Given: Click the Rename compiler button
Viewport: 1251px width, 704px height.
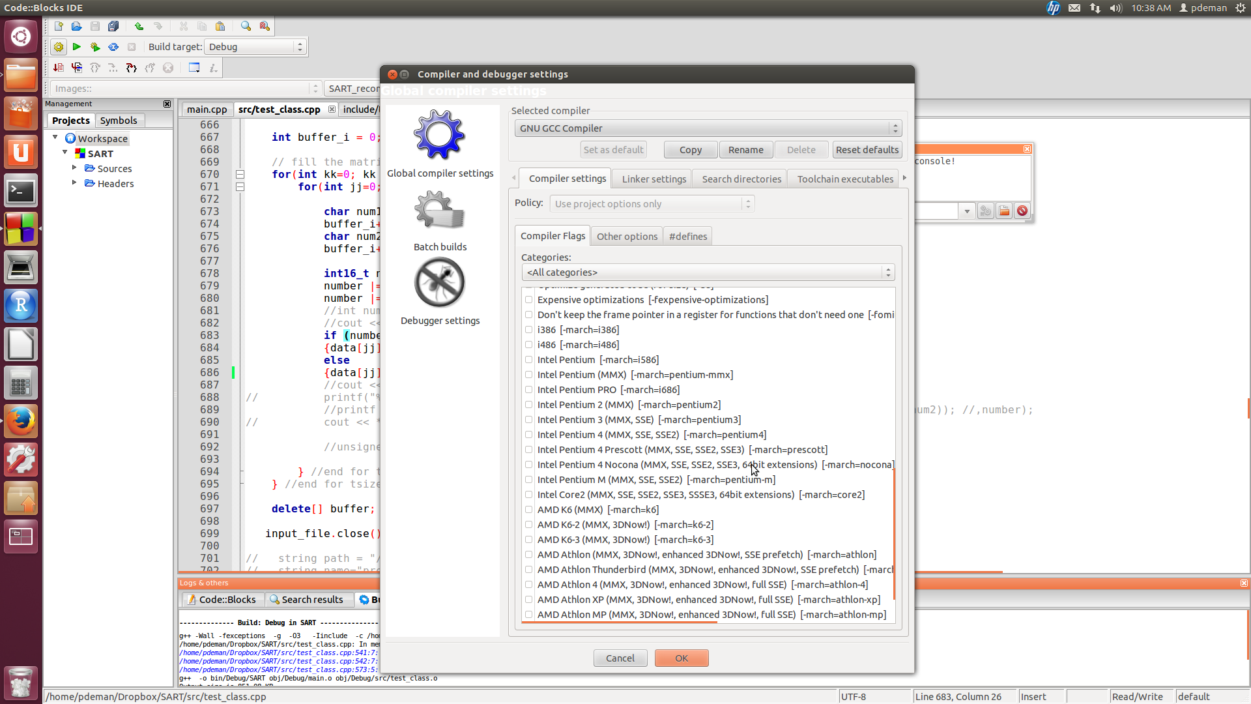Looking at the screenshot, I should pos(746,150).
